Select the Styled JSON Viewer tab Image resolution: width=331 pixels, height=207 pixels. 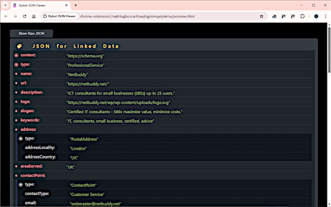pos(40,6)
